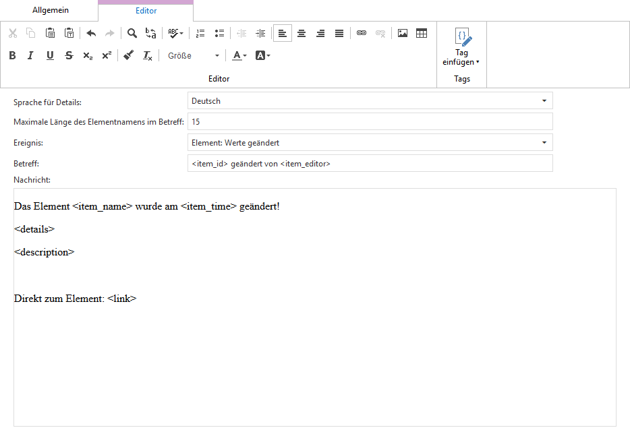Insert a table using the table icon
The image size is (630, 430).
pyautogui.click(x=422, y=33)
